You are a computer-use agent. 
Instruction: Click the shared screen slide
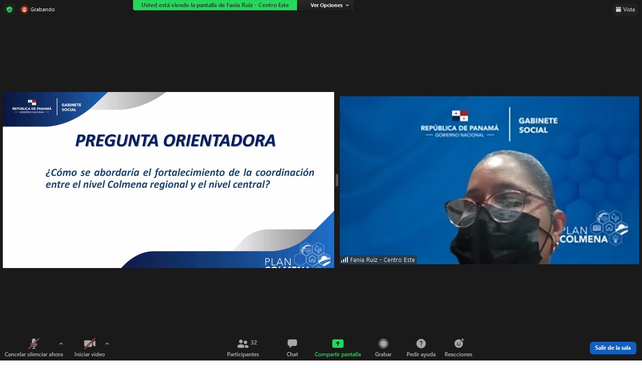(x=168, y=180)
